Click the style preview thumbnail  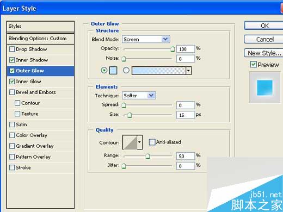click(264, 88)
